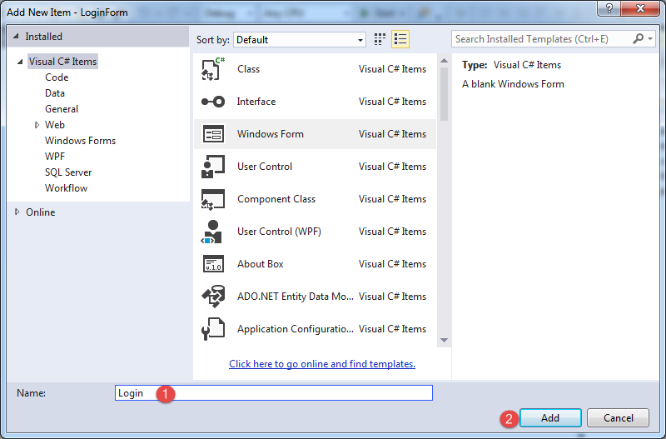
Task: Pick the User Control template icon
Action: [213, 167]
